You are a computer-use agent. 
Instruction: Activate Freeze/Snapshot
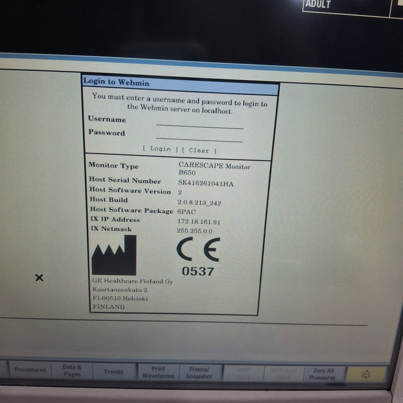coord(199,373)
